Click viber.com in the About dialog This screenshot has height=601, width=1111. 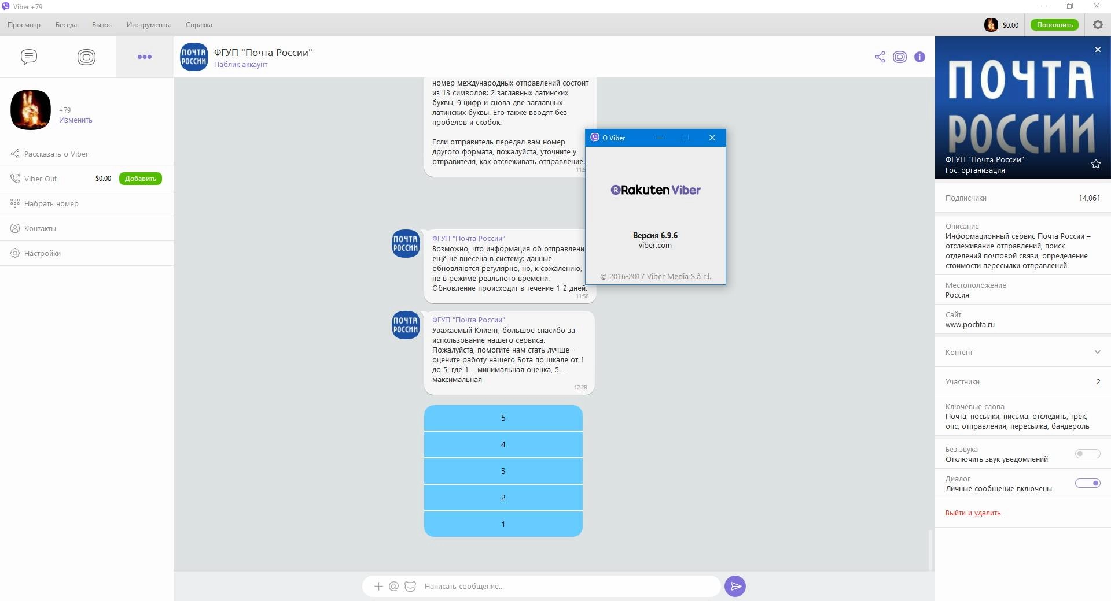click(x=655, y=245)
